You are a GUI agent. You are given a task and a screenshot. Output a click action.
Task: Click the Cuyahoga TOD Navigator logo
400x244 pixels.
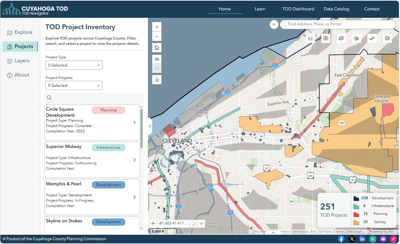pyautogui.click(x=35, y=10)
